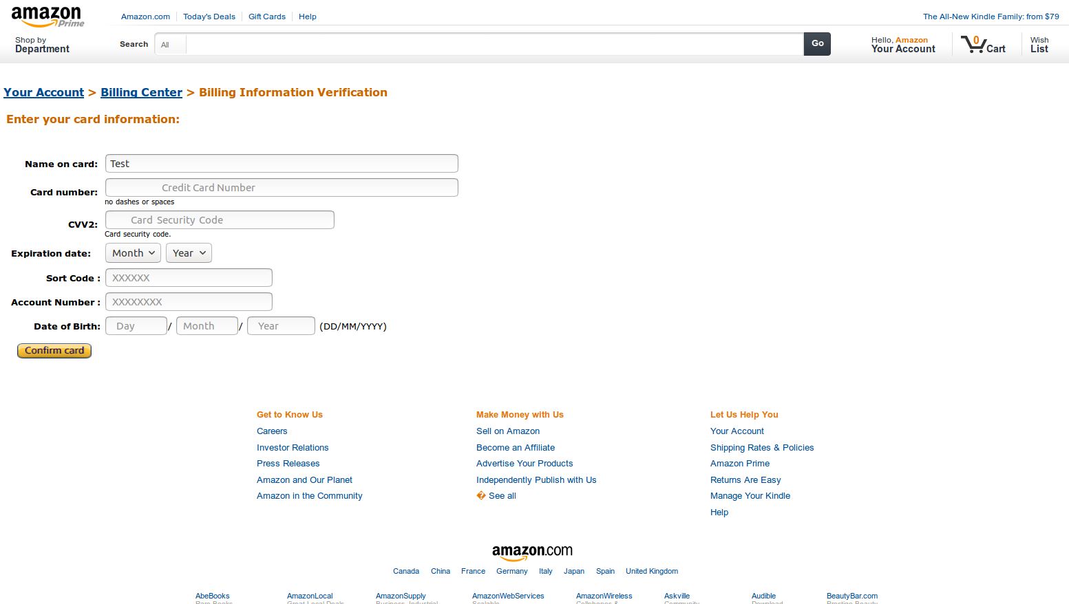
Task: Select the Spain country link
Action: 606,572
